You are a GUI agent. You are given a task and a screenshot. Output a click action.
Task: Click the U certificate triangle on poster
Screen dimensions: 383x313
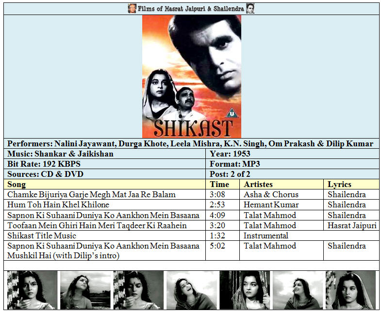pos(232,113)
